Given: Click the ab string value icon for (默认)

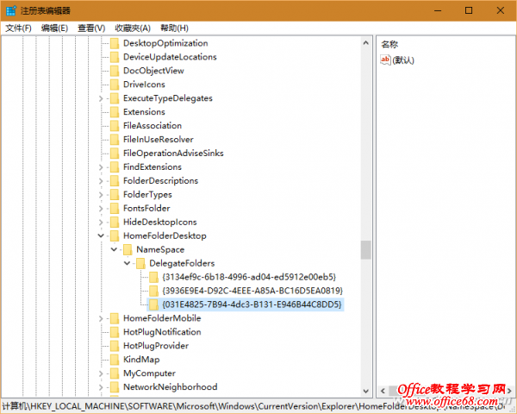Looking at the screenshot, I should click(385, 60).
